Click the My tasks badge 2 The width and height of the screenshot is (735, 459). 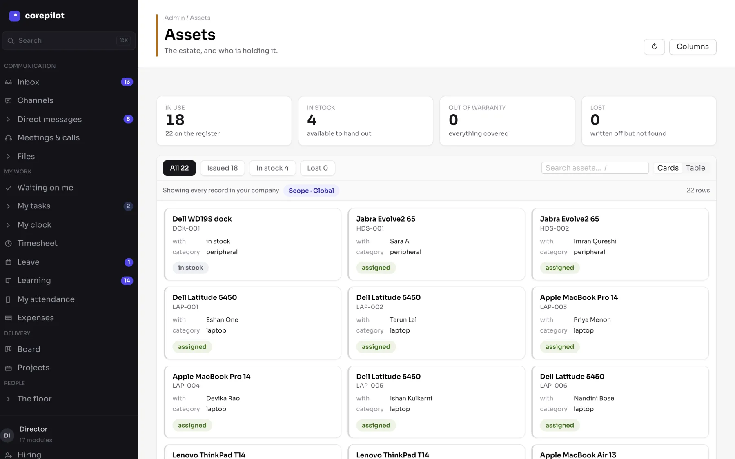click(x=128, y=206)
